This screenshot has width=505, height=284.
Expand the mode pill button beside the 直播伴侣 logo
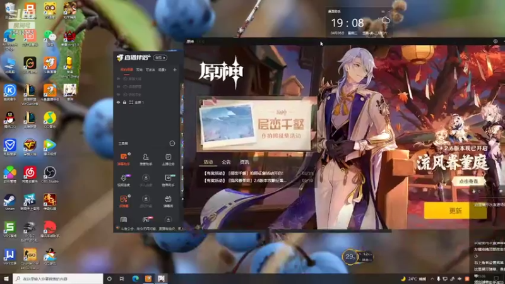[x=160, y=57]
